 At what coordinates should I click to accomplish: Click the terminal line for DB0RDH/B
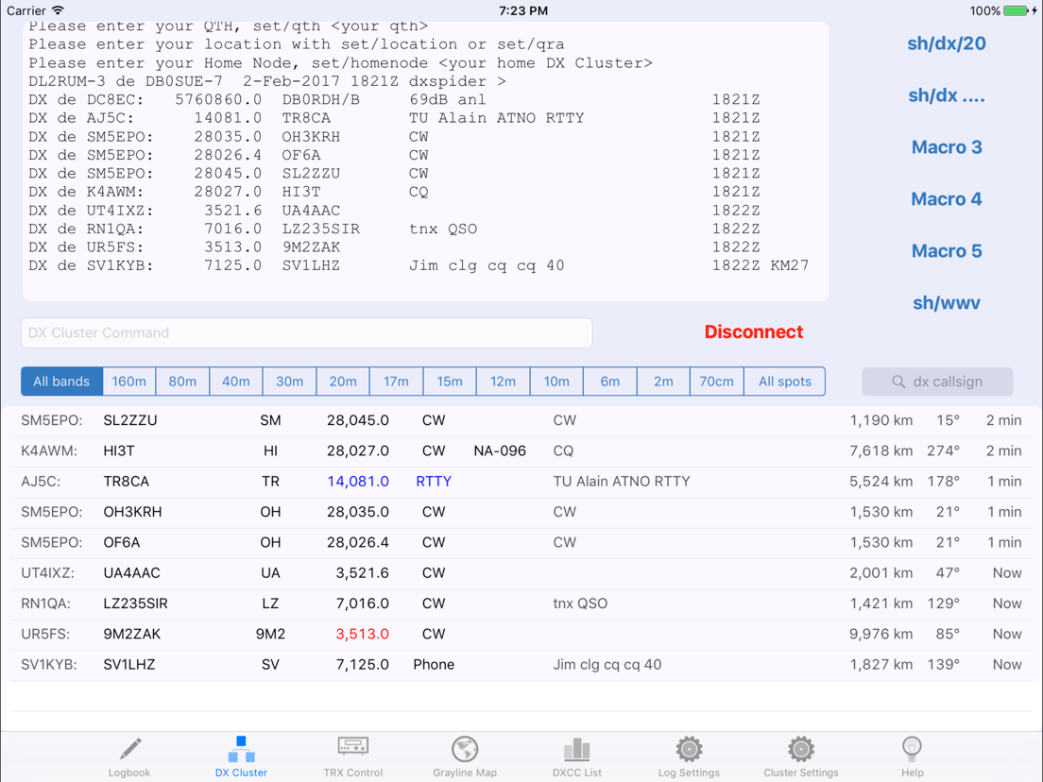(x=394, y=100)
